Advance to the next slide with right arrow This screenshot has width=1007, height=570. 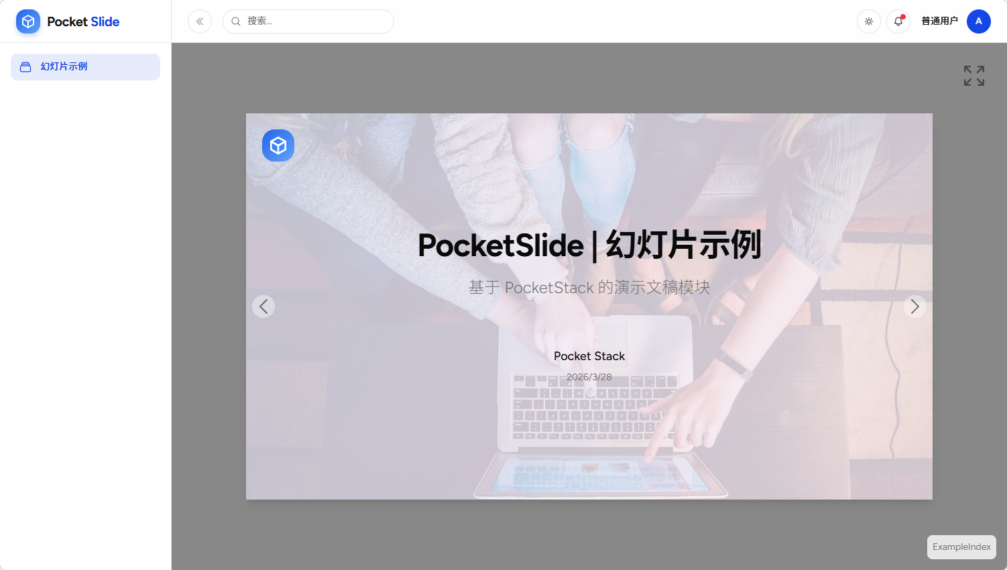click(915, 306)
